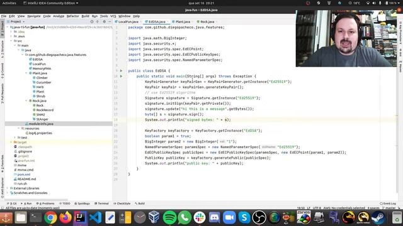Open the Terminal tool window
The width and height of the screenshot is (403, 226).
(x=101, y=203)
